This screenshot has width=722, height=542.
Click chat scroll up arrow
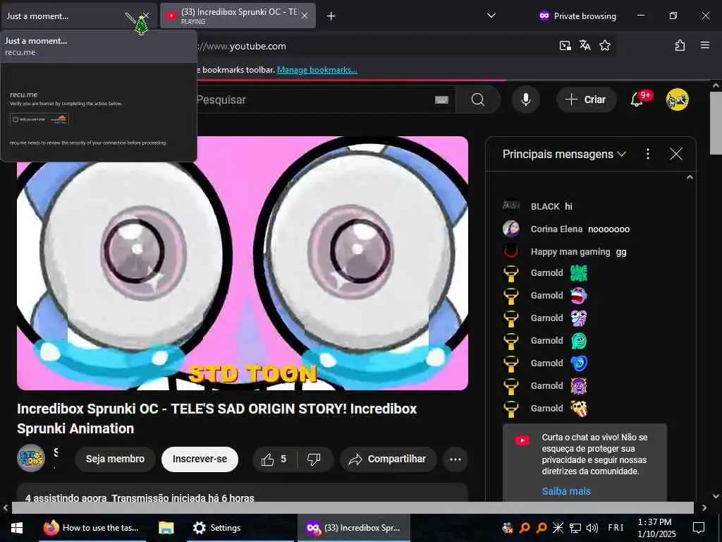tap(690, 177)
